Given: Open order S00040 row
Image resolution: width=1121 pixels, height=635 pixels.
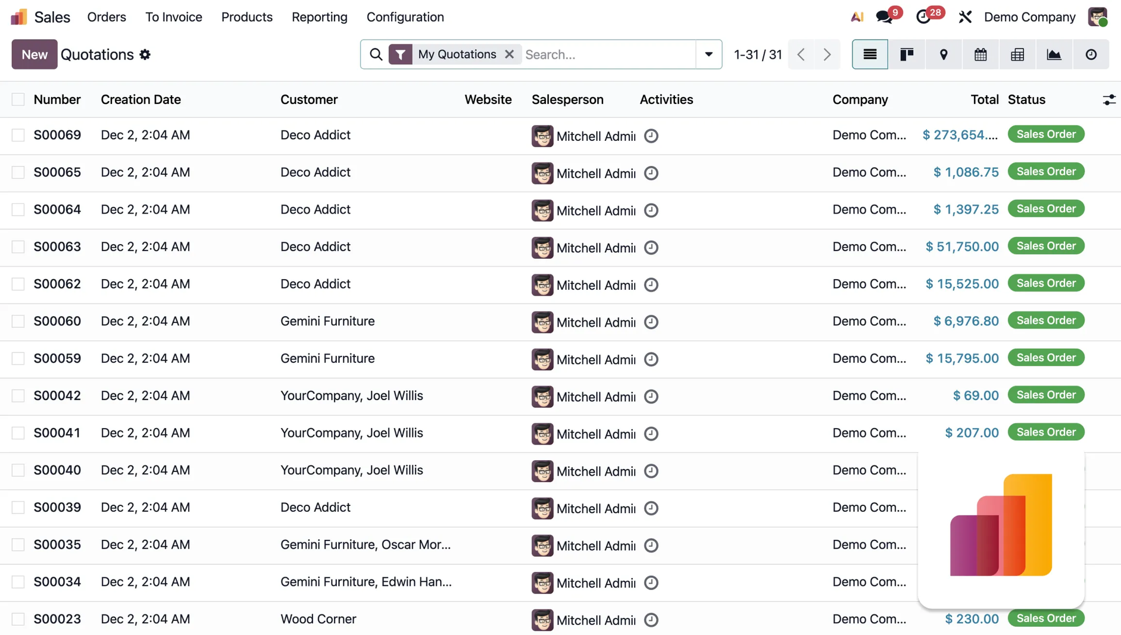Looking at the screenshot, I should coord(560,471).
